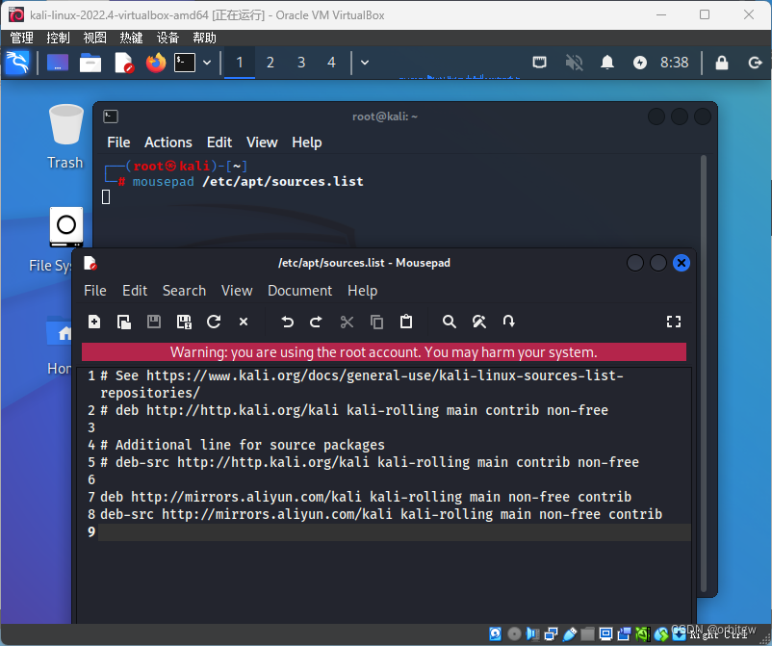Click the 8:38 panel clock
This screenshot has width=772, height=646.
coord(675,63)
